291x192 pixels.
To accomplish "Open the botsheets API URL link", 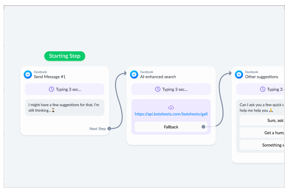I will click(171, 114).
